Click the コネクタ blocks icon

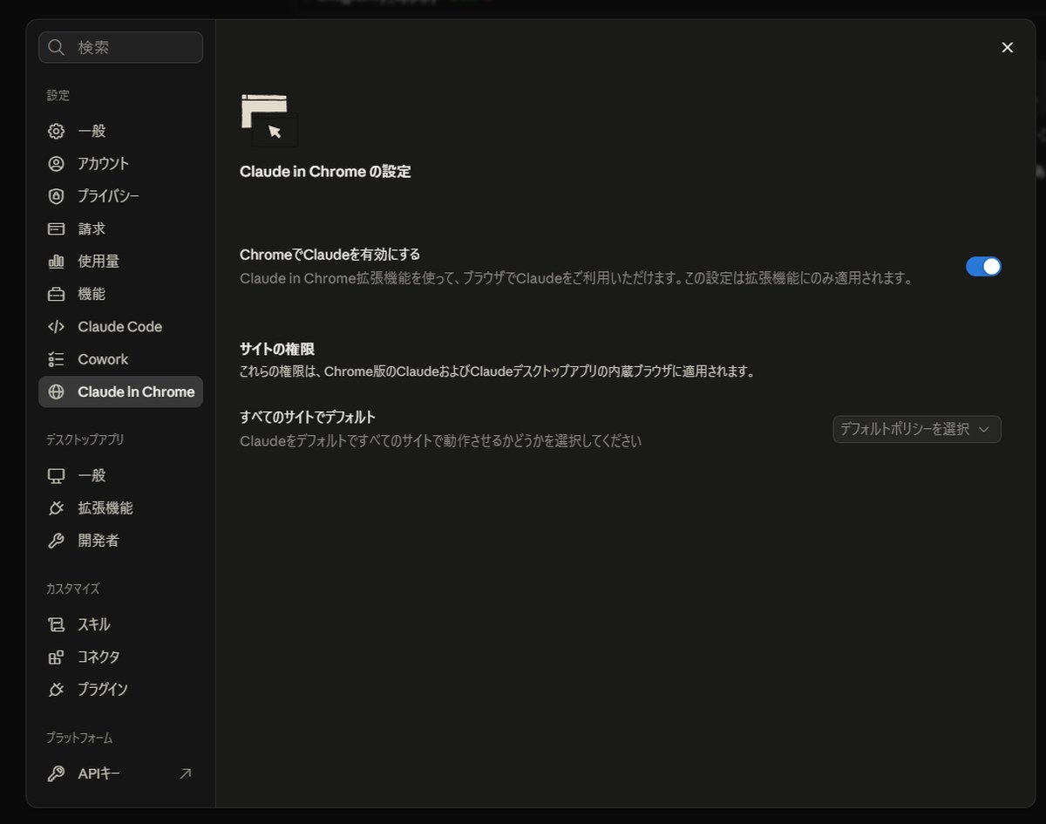(x=56, y=657)
